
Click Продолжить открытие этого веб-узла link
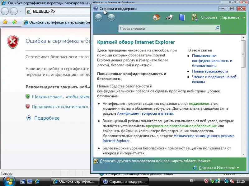[x=61, y=107]
